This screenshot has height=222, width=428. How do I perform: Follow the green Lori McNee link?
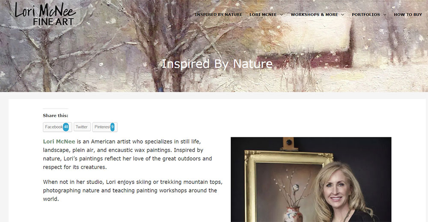59,142
